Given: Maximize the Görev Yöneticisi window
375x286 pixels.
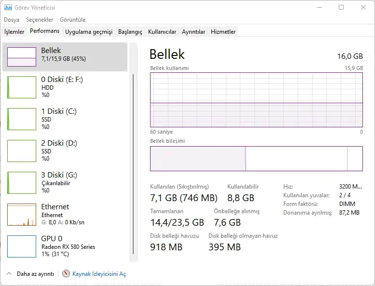Looking at the screenshot, I should tap(341, 7).
